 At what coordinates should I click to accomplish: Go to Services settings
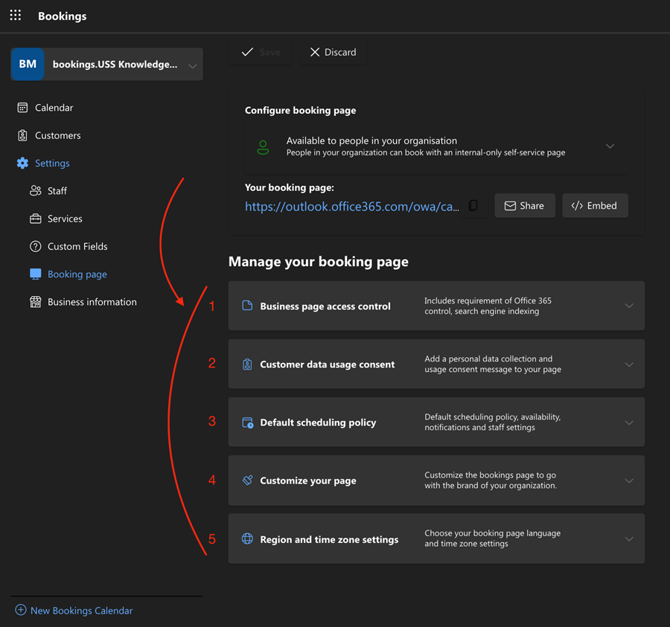click(65, 219)
